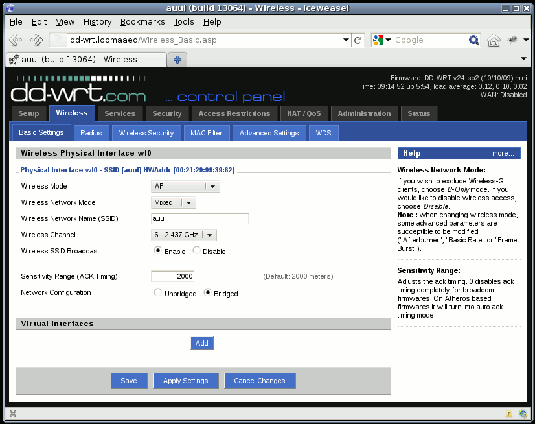535x424 pixels.
Task: Open the Edit menu
Action: (x=39, y=22)
